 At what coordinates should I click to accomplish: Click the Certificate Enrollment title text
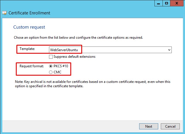(29, 13)
